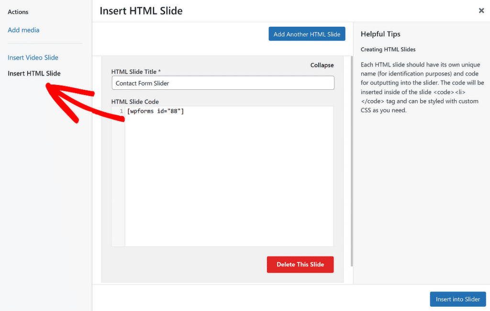Click Add Another HTML Slide
This screenshot has height=311, width=490.
(307, 34)
